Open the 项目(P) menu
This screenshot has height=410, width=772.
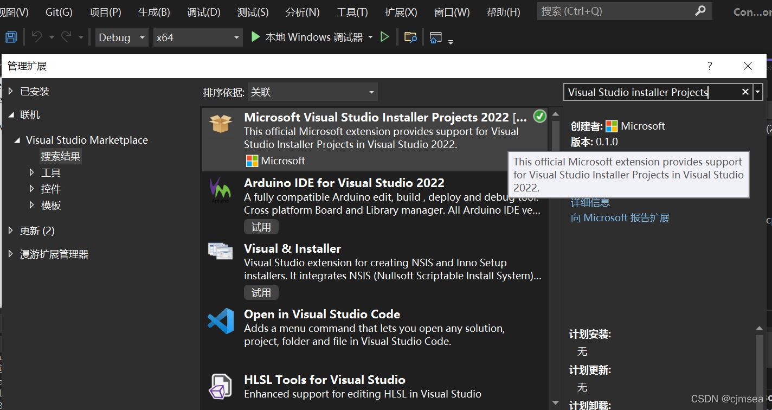point(105,12)
